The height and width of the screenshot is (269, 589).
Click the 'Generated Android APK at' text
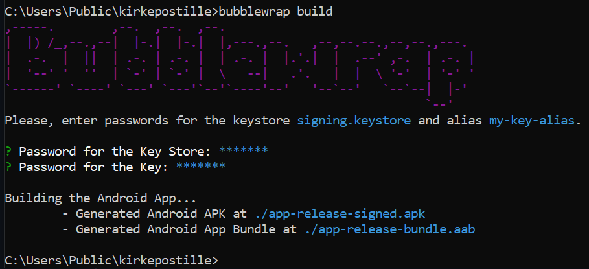[x=161, y=214]
